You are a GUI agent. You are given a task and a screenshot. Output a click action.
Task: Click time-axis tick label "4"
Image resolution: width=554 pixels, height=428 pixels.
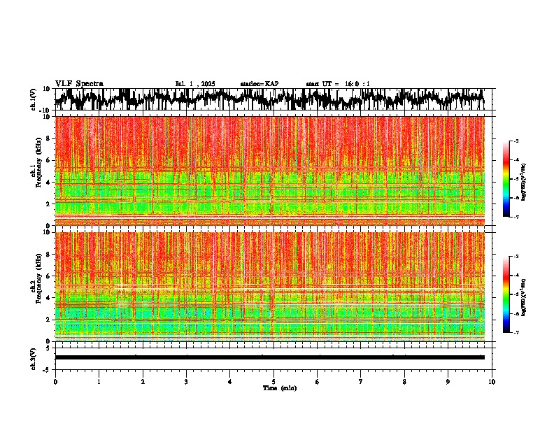230,382
